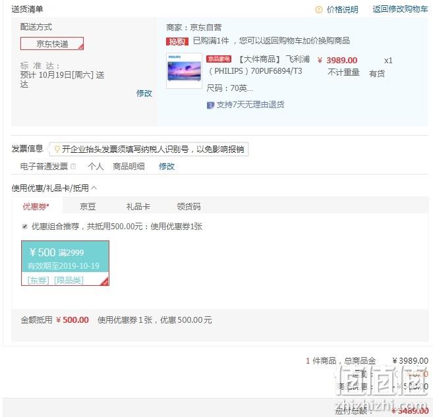This screenshot has height=417, width=433.
Task: Click the lightbulb tip icon in invoice notice
Action: pyautogui.click(x=57, y=150)
